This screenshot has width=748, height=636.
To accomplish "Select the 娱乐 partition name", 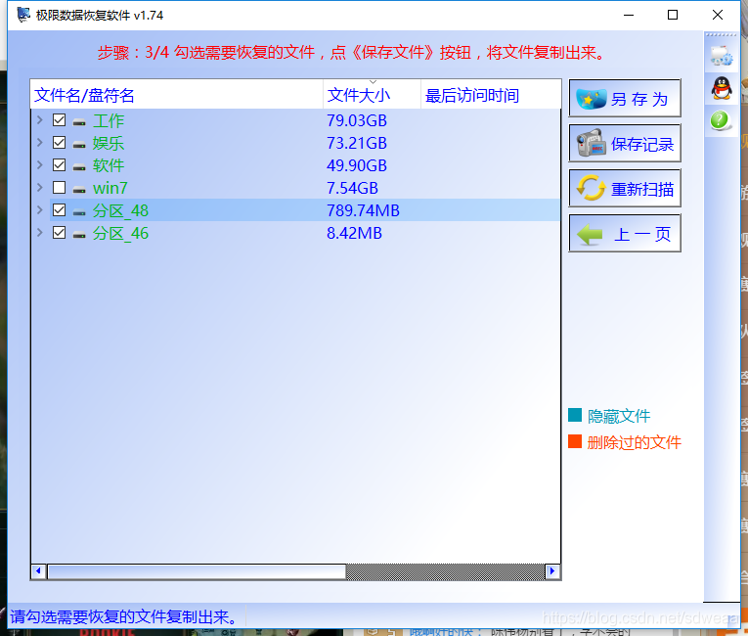I will coord(109,143).
